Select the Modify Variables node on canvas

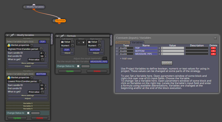pyautogui.click(x=34, y=7)
